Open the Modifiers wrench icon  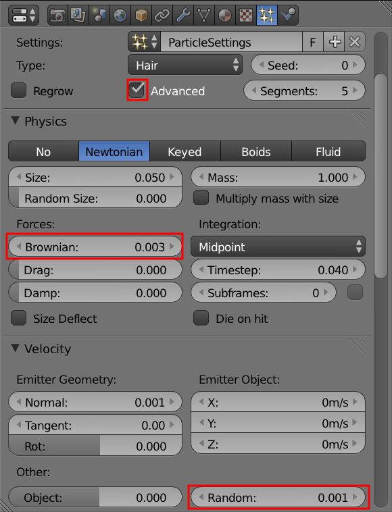tap(183, 16)
